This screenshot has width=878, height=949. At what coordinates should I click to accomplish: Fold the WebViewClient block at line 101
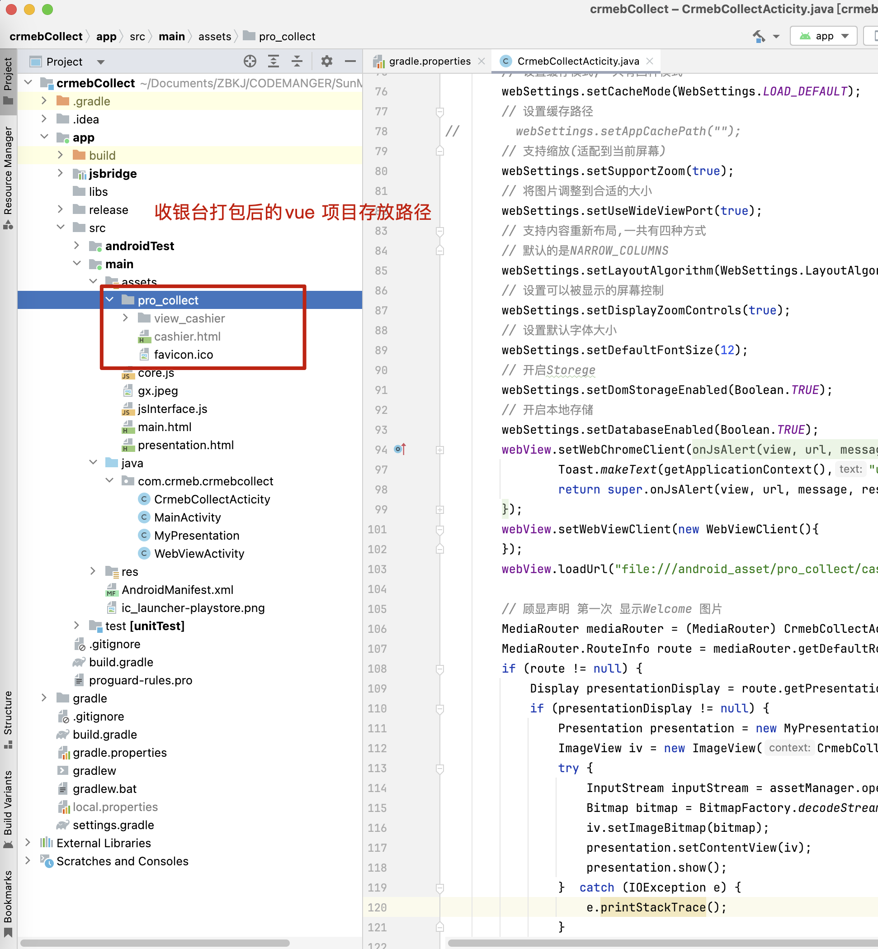click(440, 529)
